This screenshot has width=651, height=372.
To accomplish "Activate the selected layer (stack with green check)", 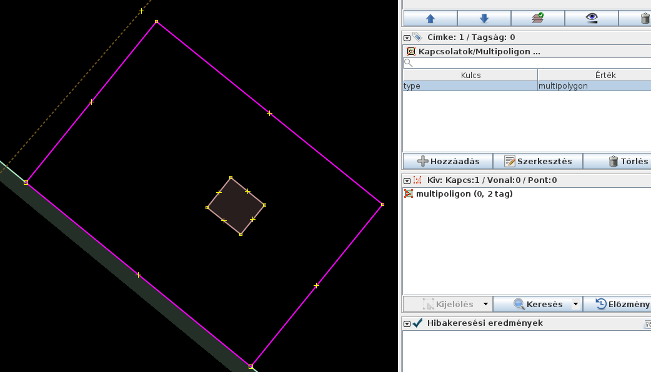I will tap(538, 18).
